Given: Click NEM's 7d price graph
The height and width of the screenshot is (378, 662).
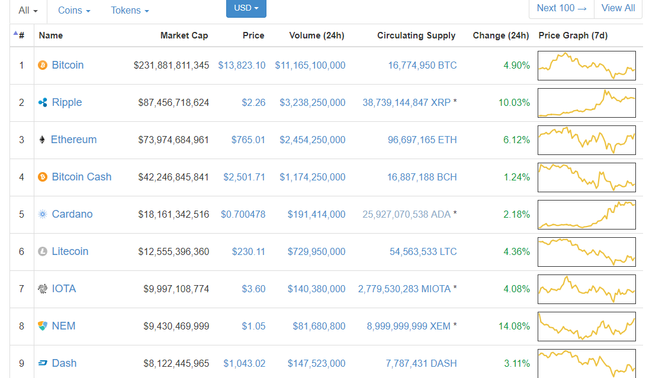Looking at the screenshot, I should (586, 327).
